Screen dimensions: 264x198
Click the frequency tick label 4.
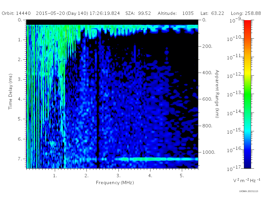pos(150,176)
